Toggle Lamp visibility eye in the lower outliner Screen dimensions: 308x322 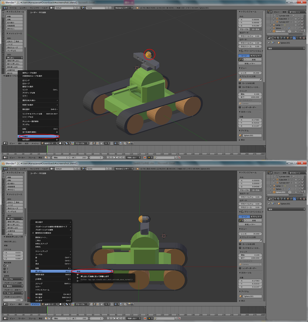296,186
